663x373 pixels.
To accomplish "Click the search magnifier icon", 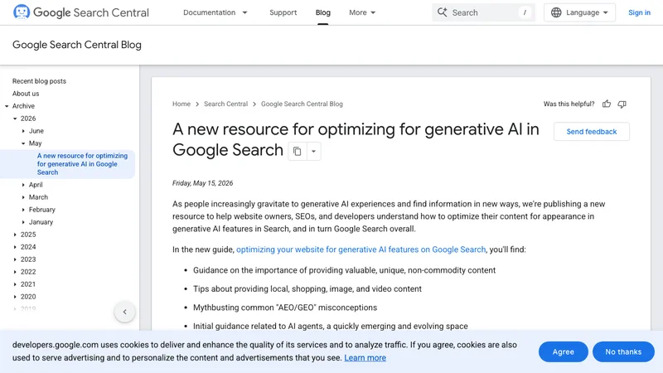I will (x=442, y=12).
